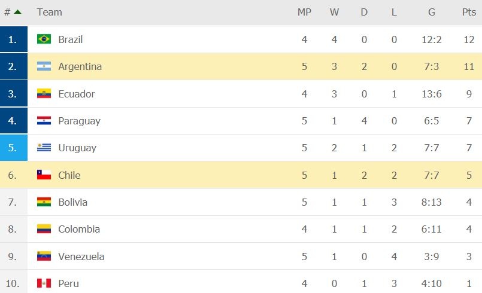This screenshot has height=293, width=482.
Task: Click the Colombia flag icon
Action: coord(44,229)
